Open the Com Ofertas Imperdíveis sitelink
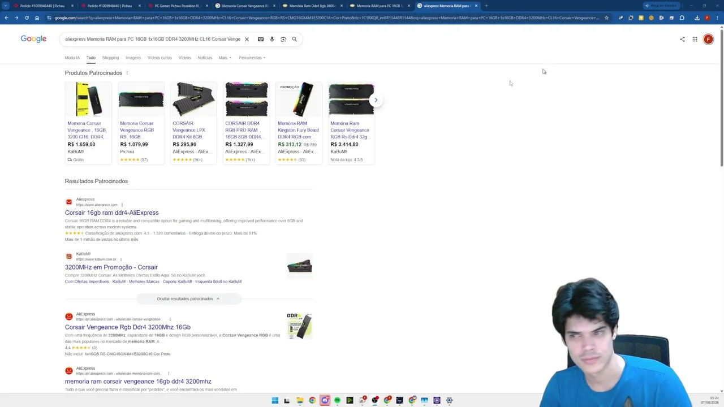Screen dimensions: 724x407 [87, 282]
